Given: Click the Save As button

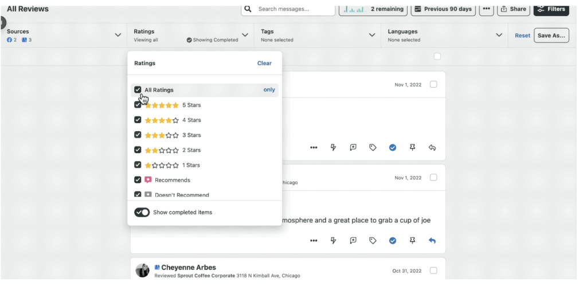Looking at the screenshot, I should pos(551,36).
